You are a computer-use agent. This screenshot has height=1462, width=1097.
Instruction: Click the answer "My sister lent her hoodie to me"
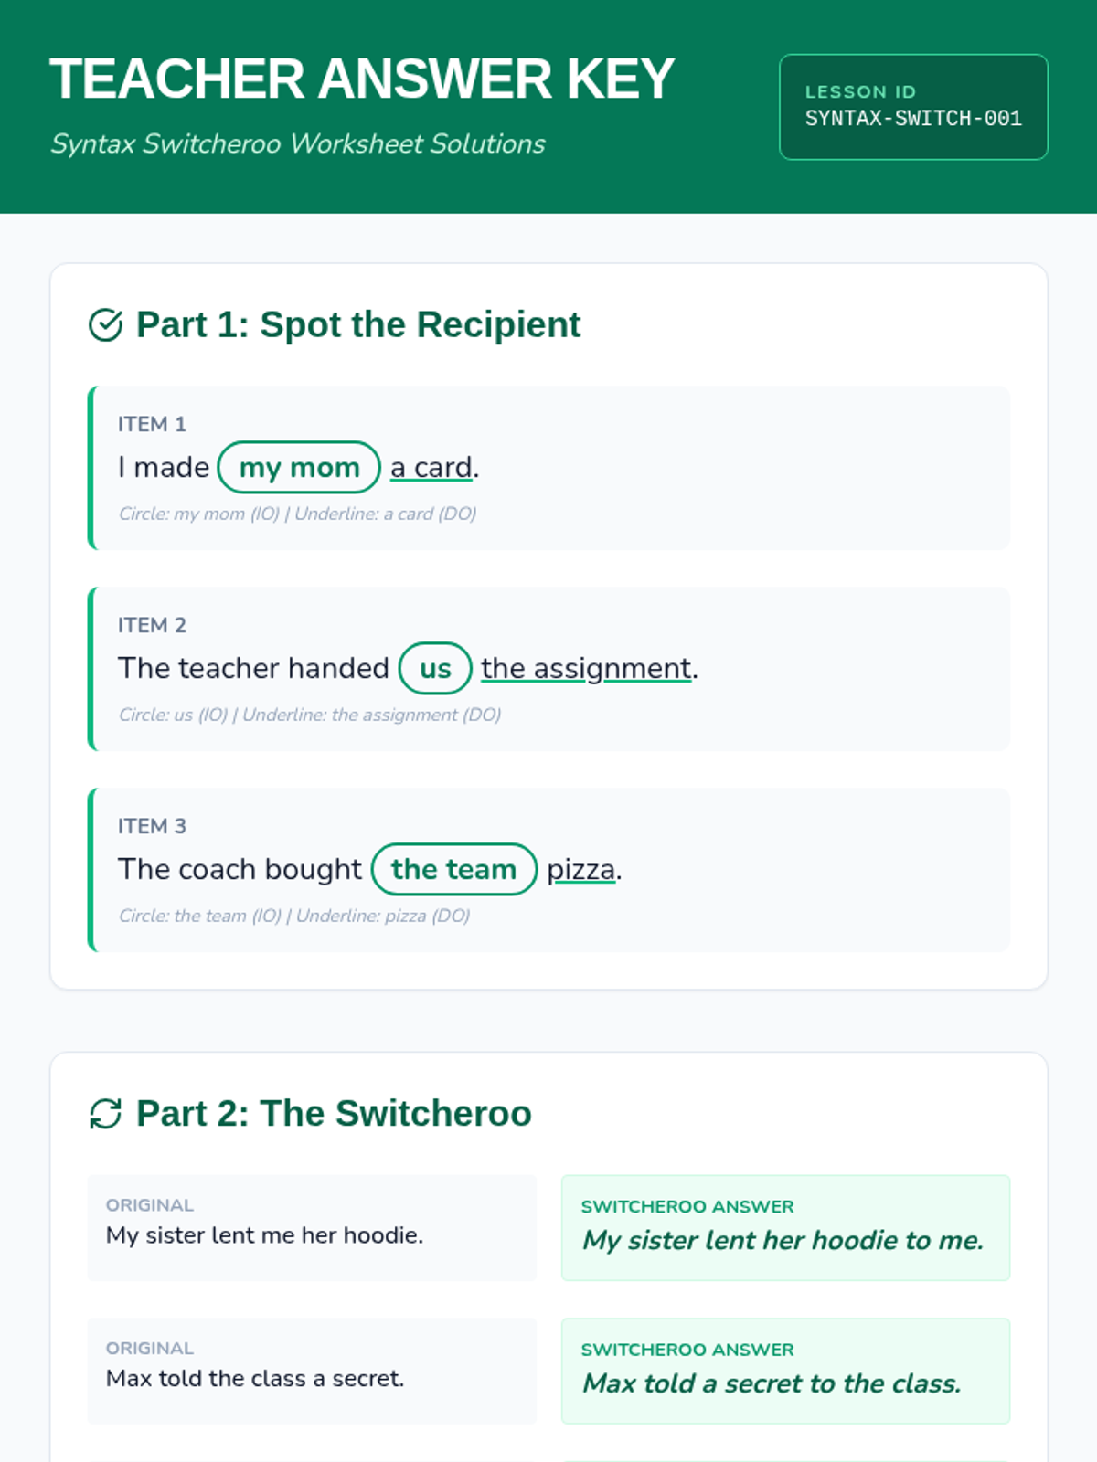click(783, 1240)
